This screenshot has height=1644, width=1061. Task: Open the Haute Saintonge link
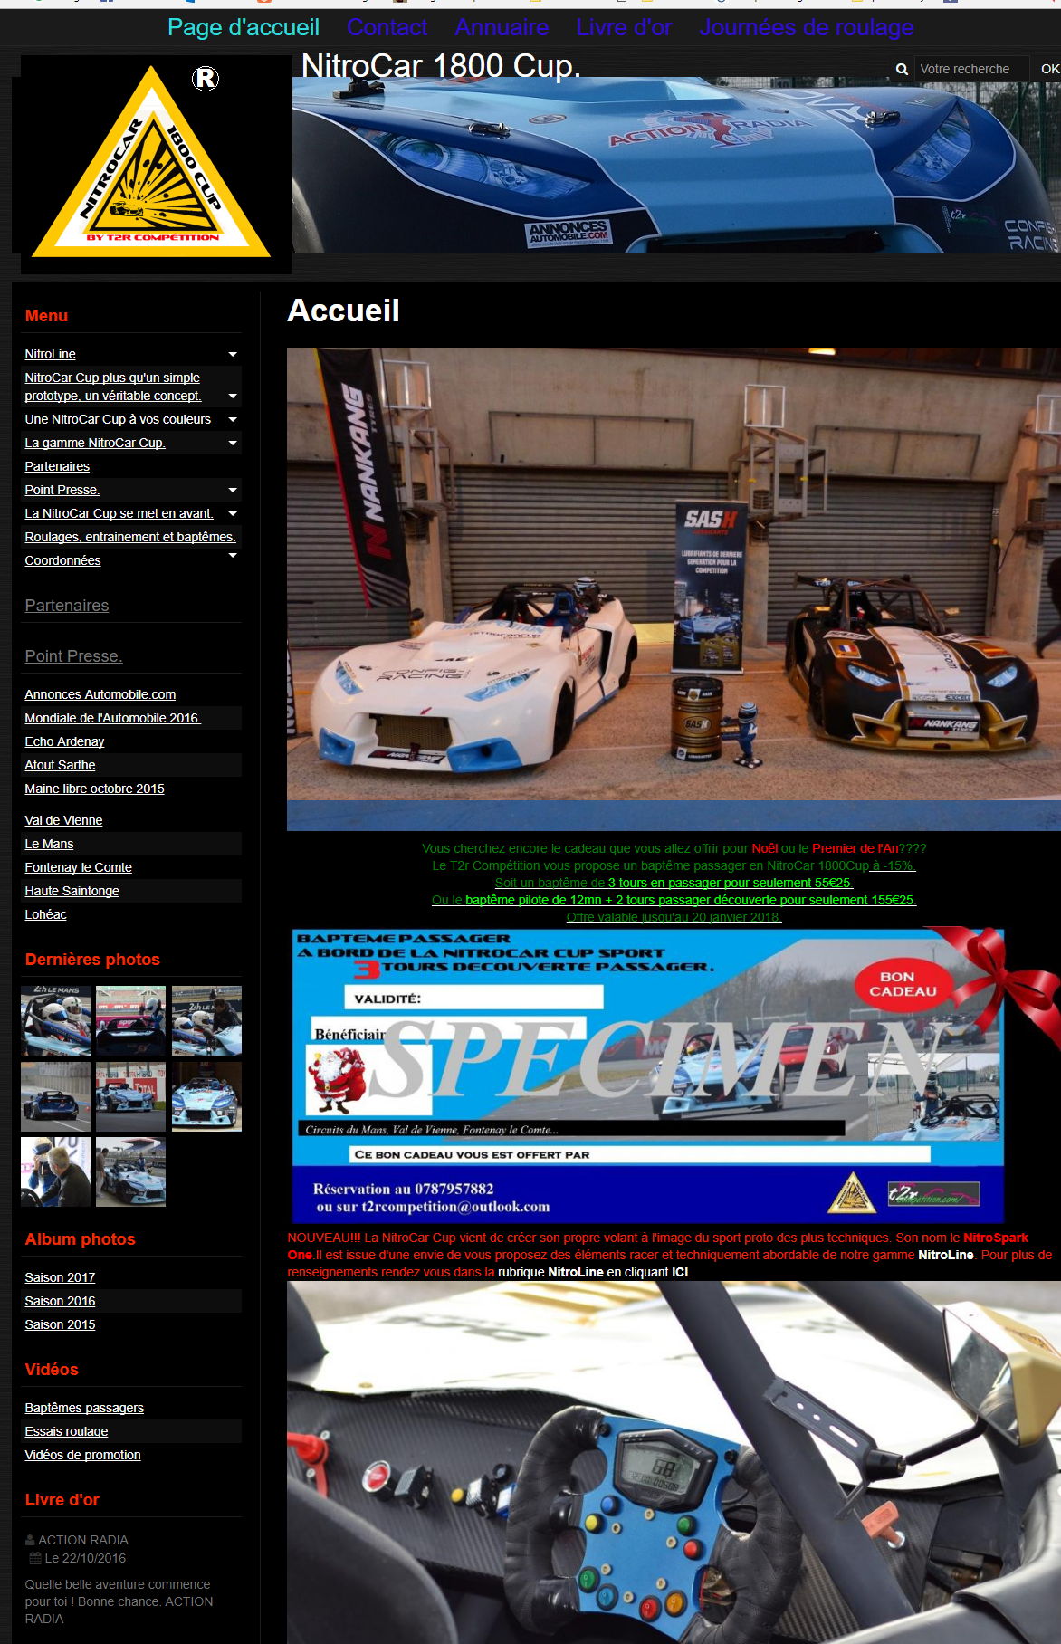(72, 891)
